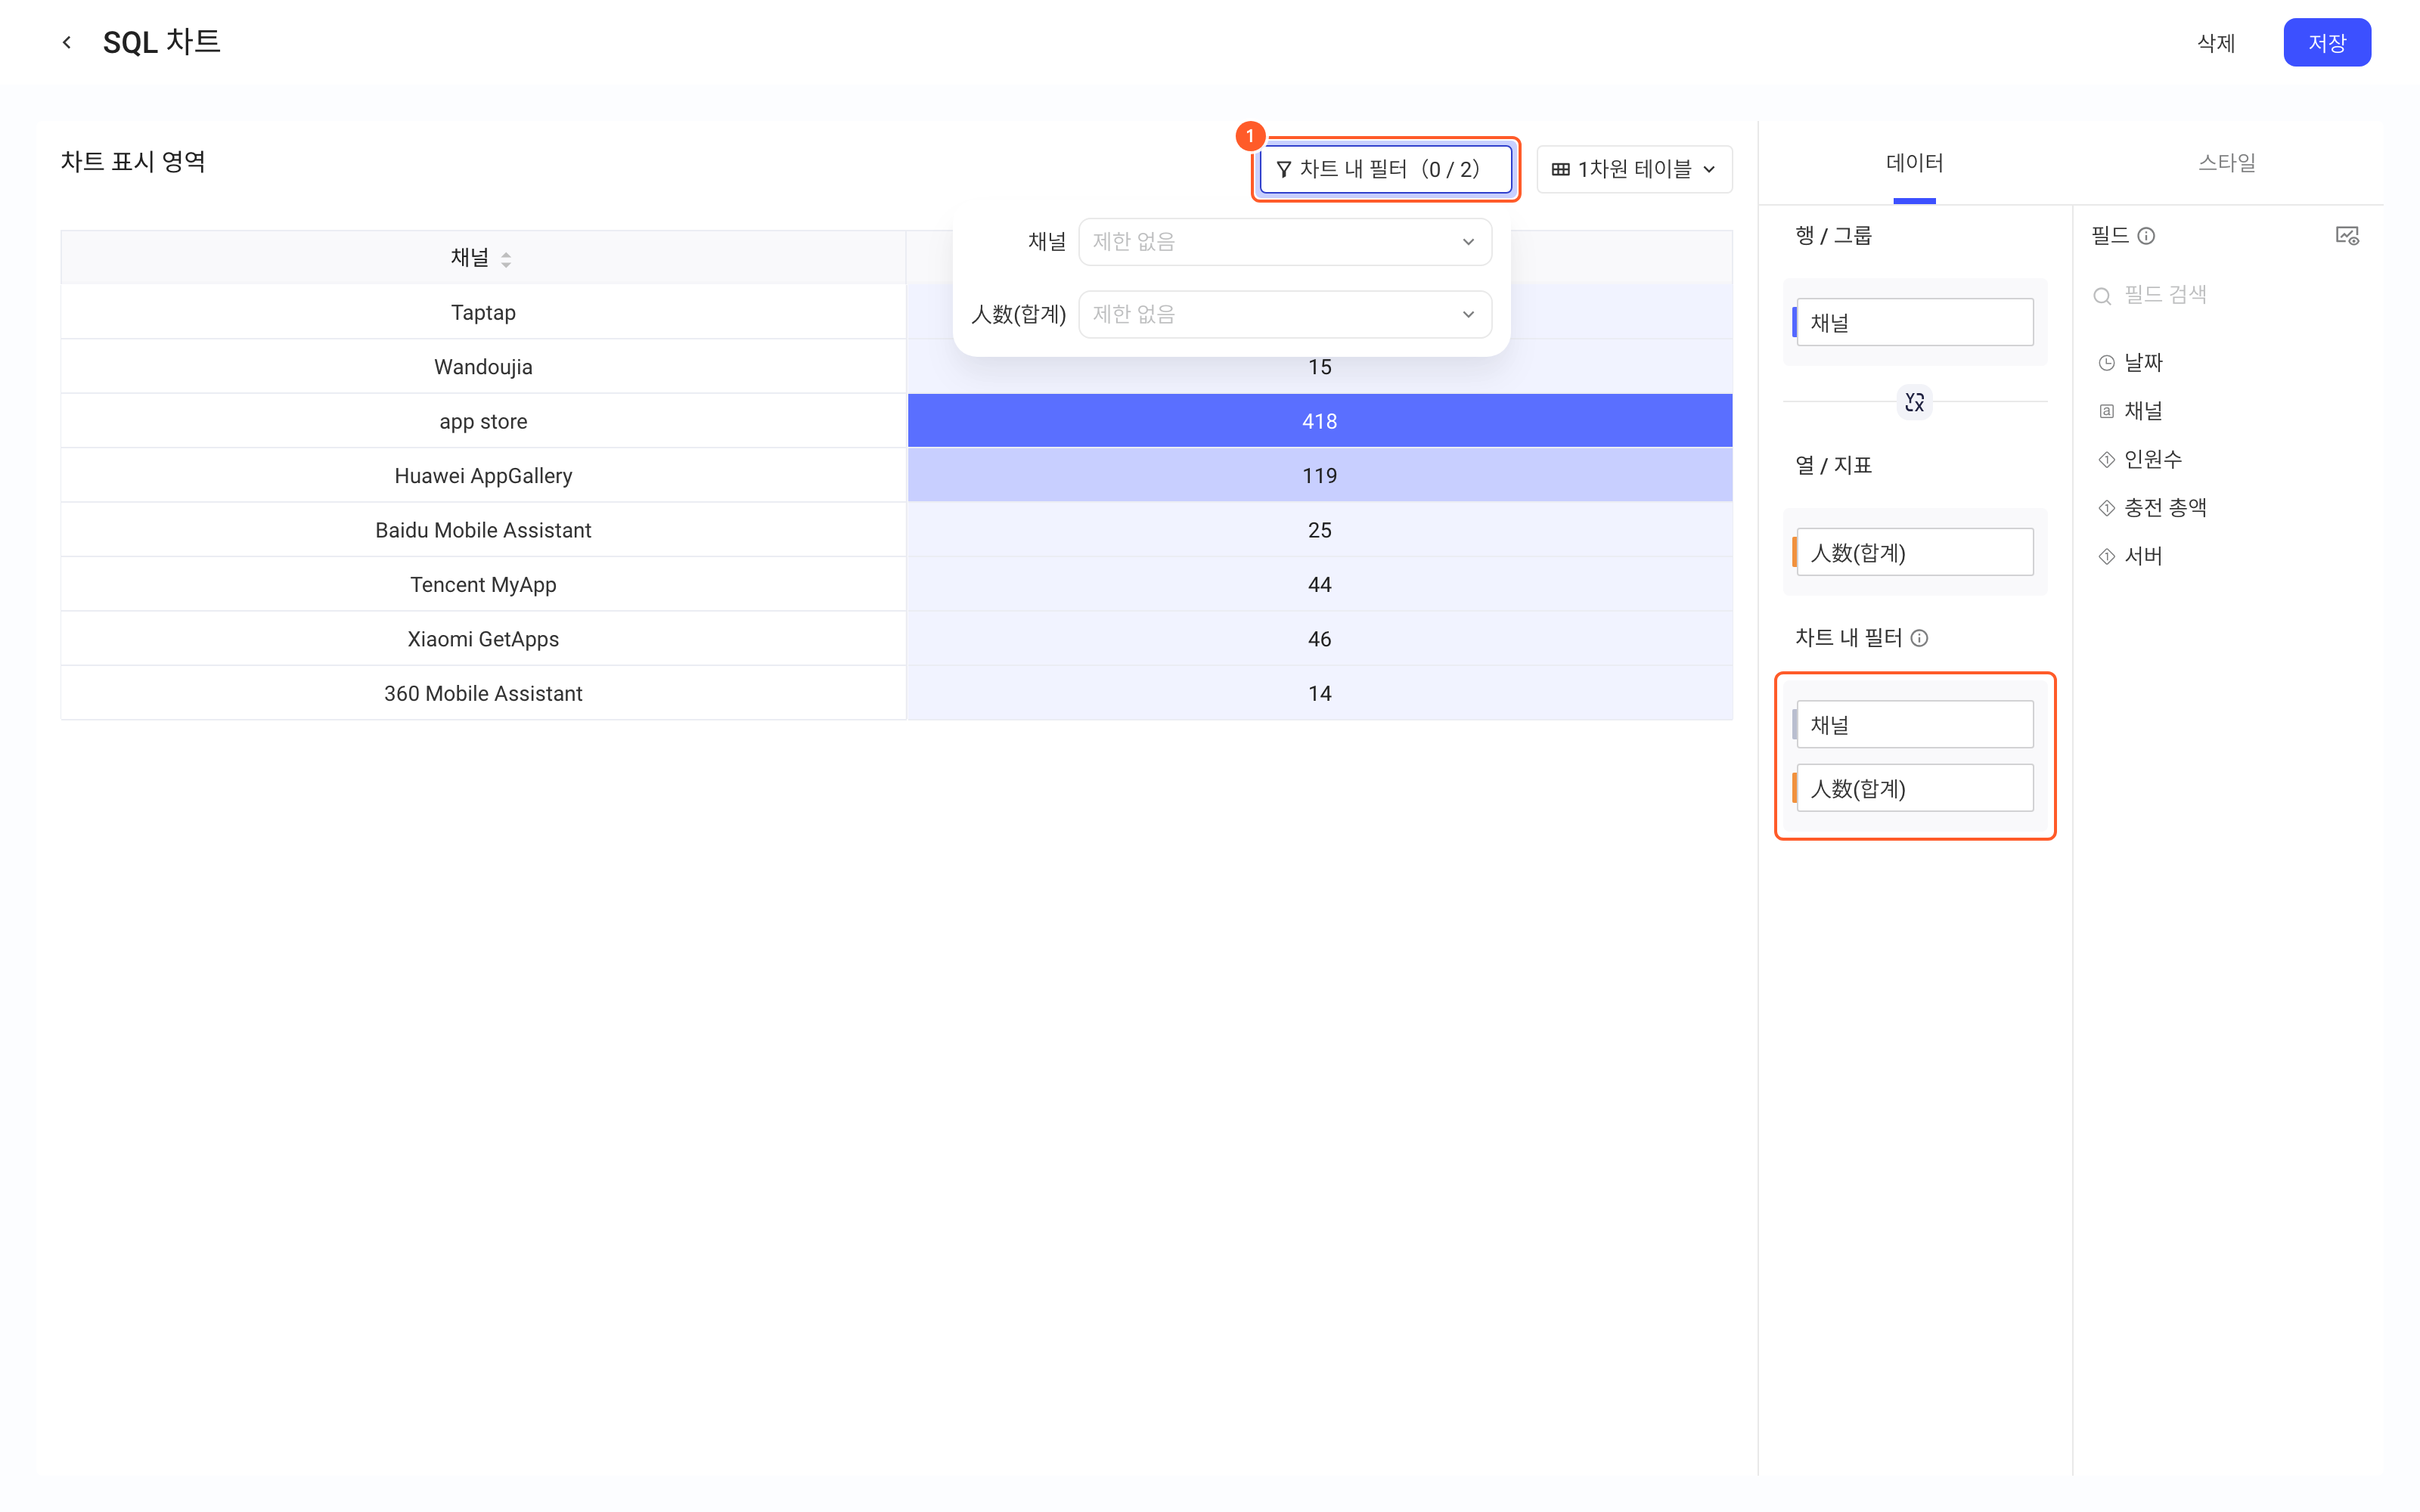Click the info icon next to 차트 내 필터 heading
Screen dimensions: 2420x1512
coord(1919,638)
